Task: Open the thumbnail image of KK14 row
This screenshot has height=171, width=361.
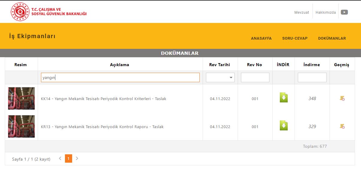Action: [21, 98]
